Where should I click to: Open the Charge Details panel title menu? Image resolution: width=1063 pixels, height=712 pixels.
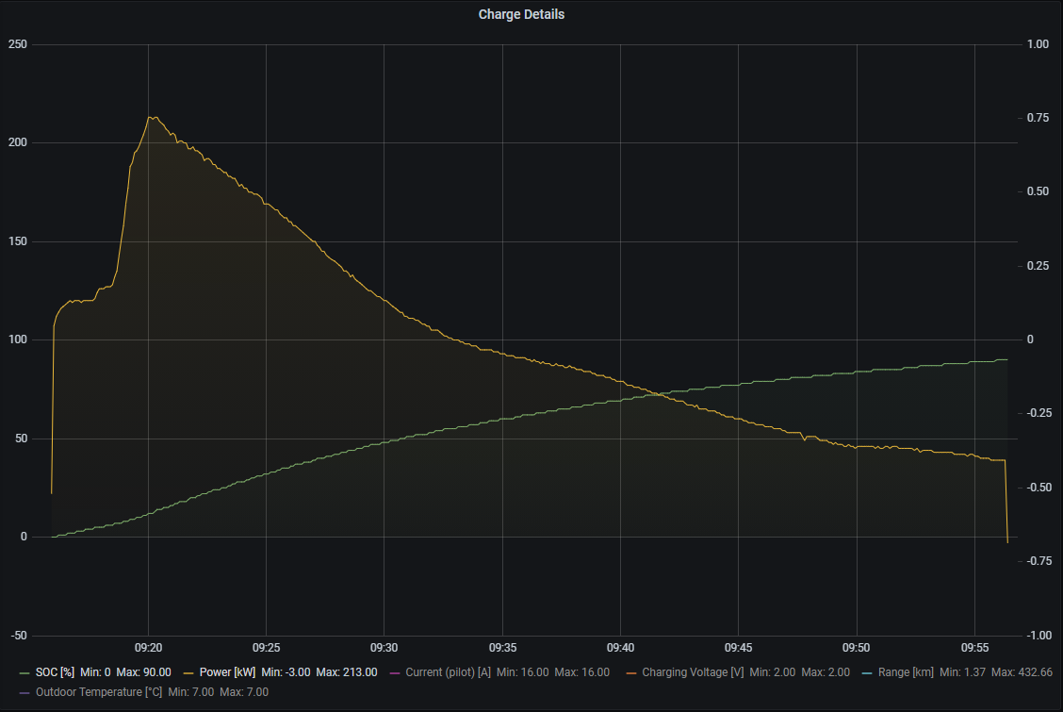click(x=521, y=14)
